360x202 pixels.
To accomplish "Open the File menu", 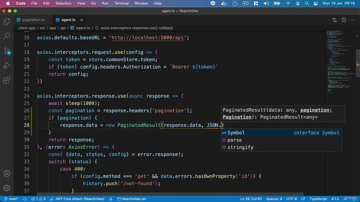I will [34, 3].
